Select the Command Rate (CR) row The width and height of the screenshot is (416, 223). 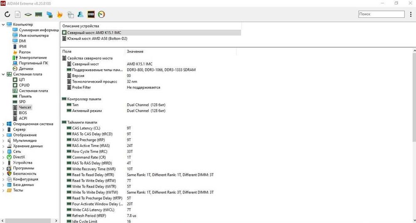pos(149,157)
